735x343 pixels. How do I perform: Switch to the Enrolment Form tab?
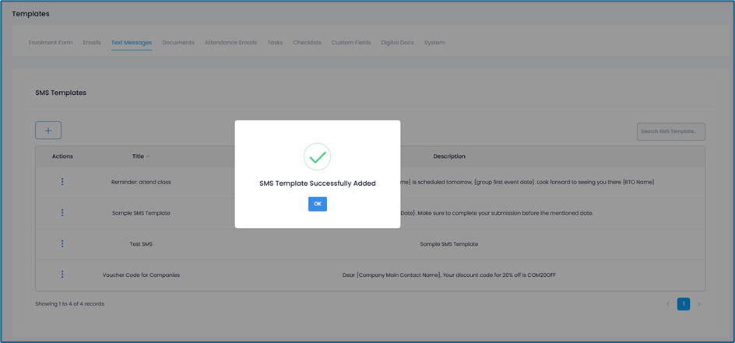point(51,43)
